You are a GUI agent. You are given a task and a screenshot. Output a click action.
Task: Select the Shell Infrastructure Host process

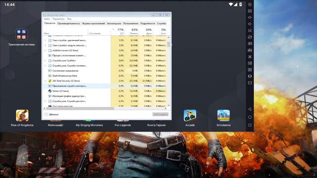pos(105,76)
